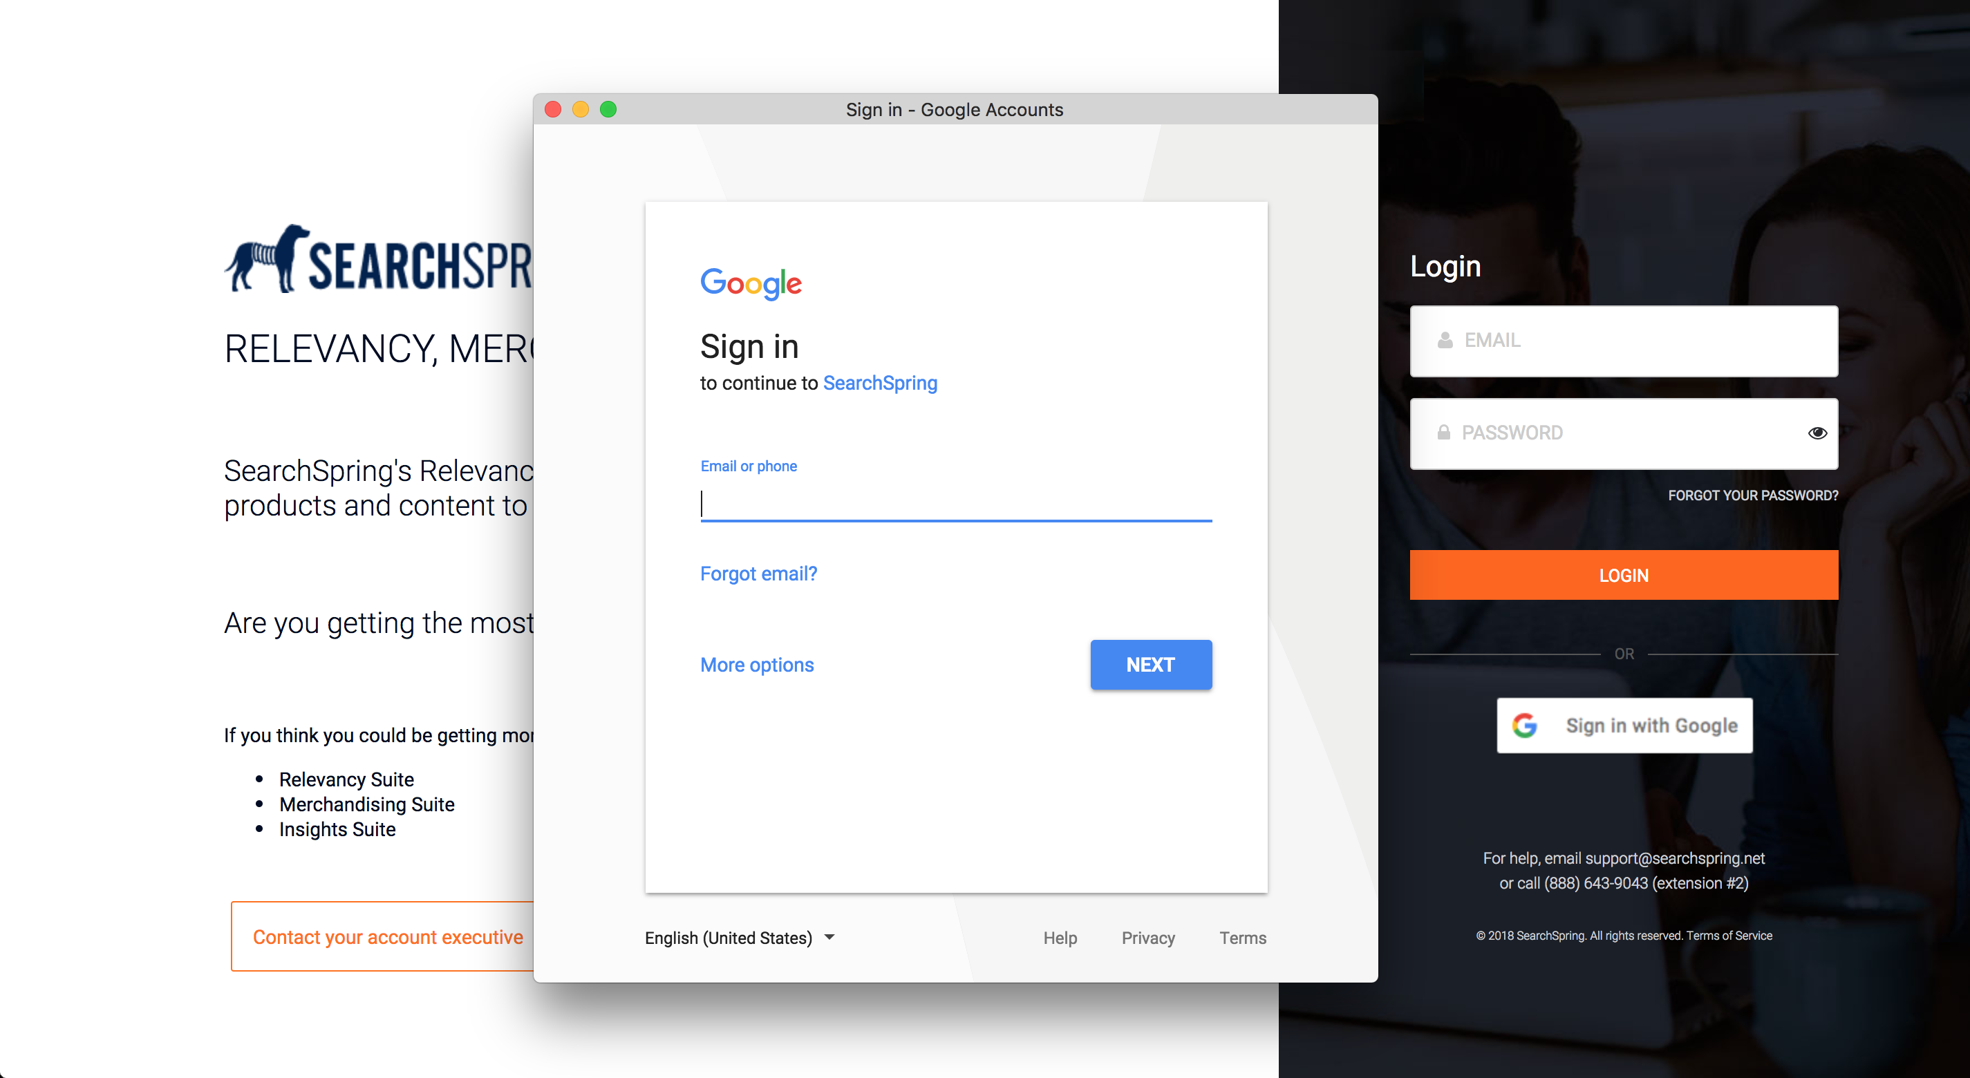Click the NEXT button in Google Sign in
The image size is (1970, 1078).
[1150, 664]
